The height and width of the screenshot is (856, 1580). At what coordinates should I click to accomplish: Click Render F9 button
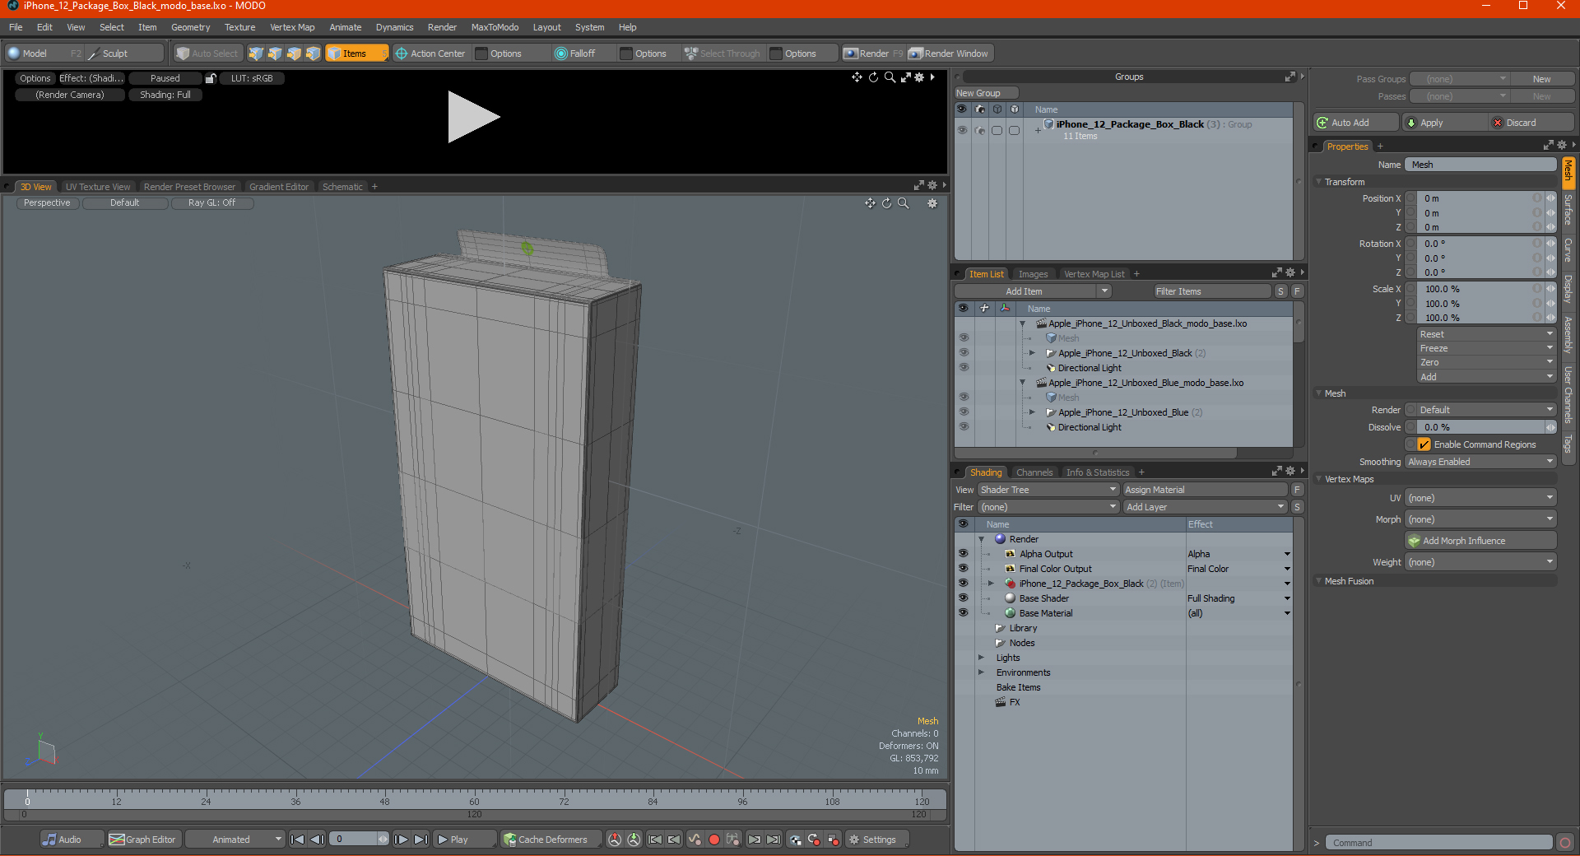[873, 53]
